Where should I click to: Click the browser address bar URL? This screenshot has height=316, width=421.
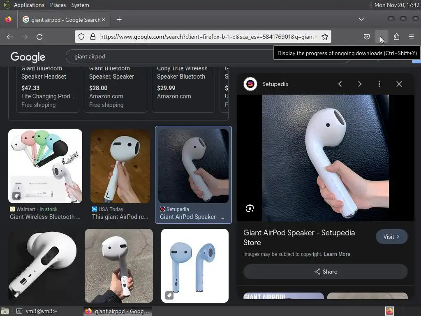point(208,37)
